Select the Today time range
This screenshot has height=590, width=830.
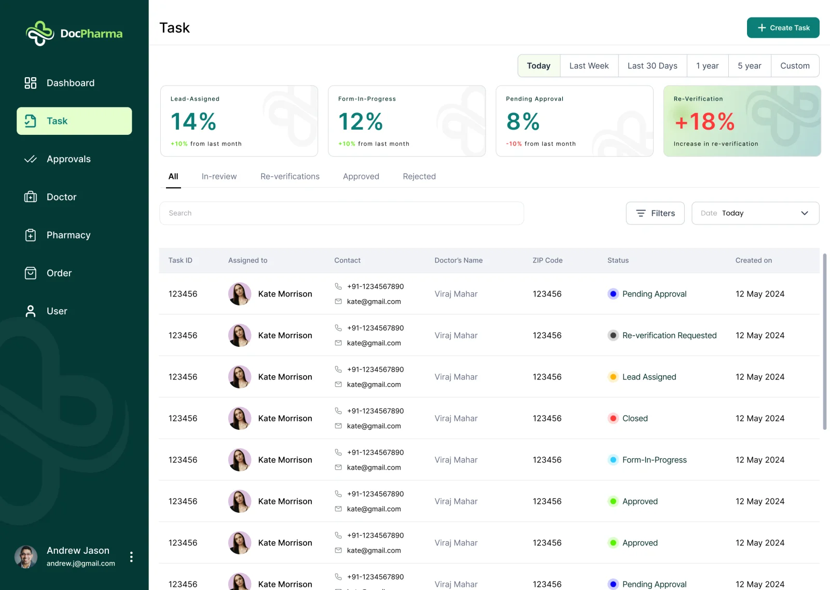pos(538,66)
